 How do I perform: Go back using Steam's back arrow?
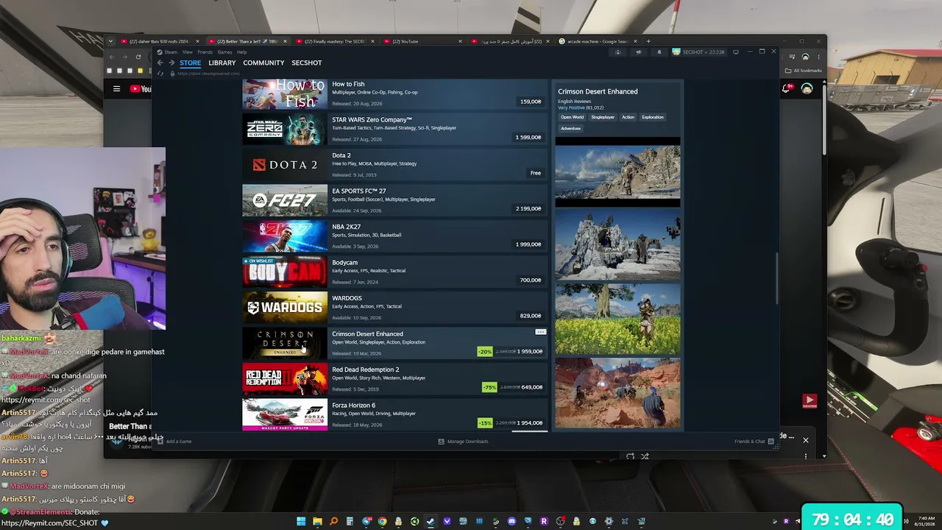pos(160,63)
